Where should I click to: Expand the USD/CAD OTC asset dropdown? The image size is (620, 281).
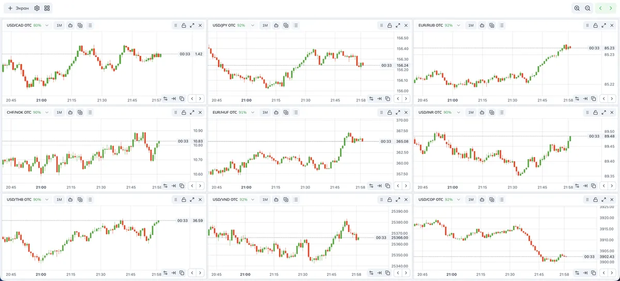click(x=47, y=25)
